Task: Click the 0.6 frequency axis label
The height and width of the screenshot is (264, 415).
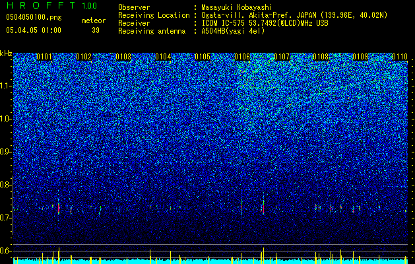Action: pyautogui.click(x=5, y=251)
